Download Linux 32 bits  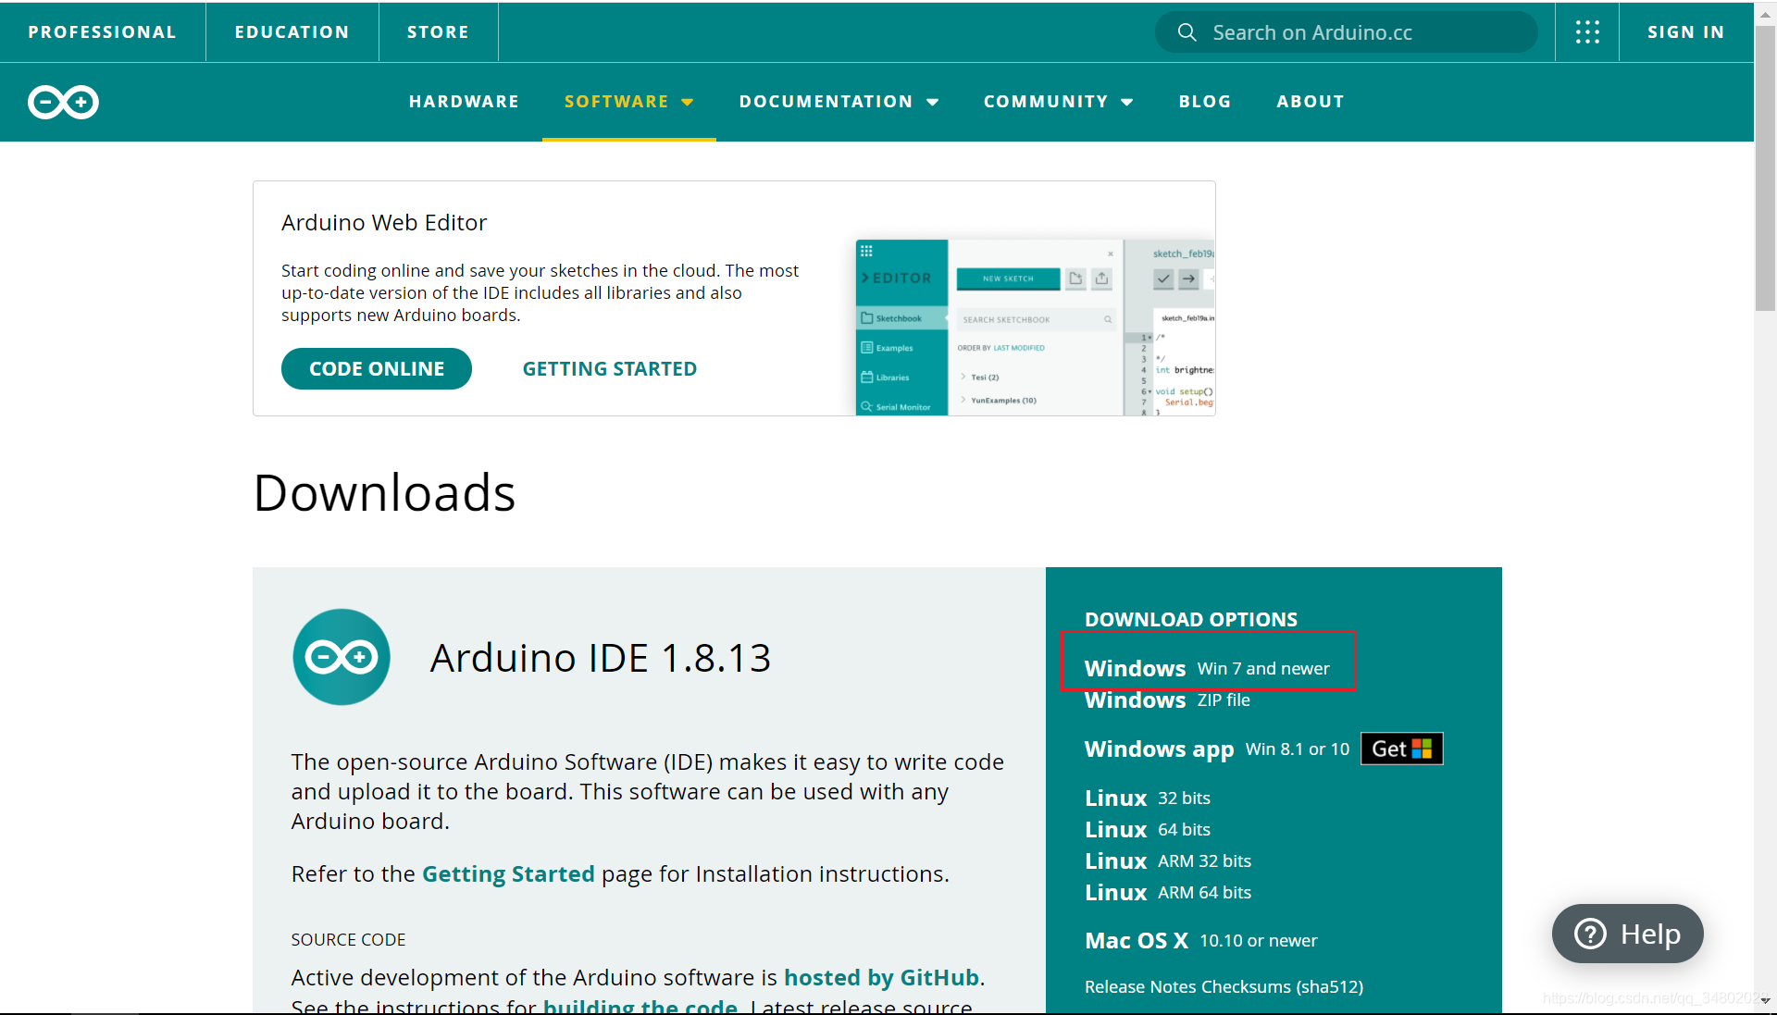pyautogui.click(x=1148, y=798)
